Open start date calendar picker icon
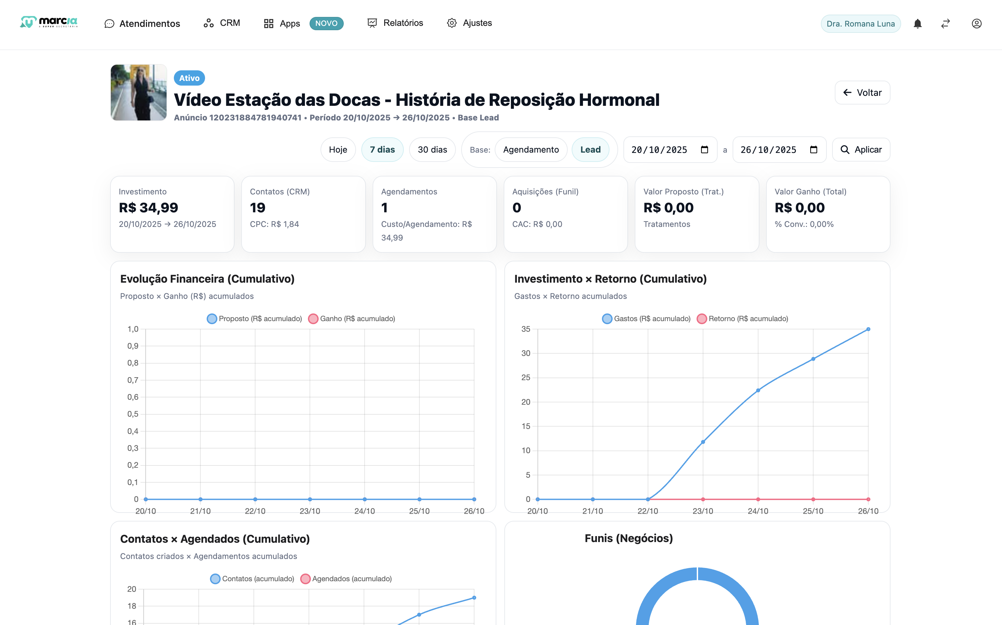 tap(704, 150)
